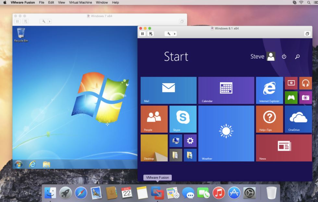This screenshot has height=202, width=318.
Task: Open Calendar from the Dock
Action: pos(127,193)
